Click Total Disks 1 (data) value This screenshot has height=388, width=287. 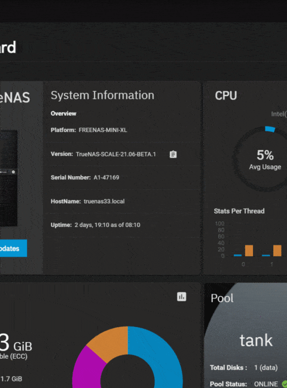[x=265, y=368]
